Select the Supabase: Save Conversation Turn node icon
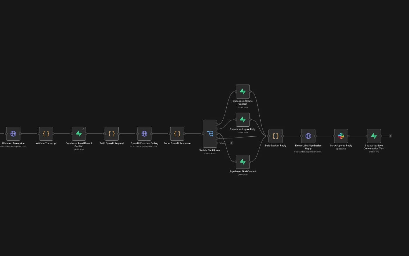This screenshot has width=409, height=256. 374,136
